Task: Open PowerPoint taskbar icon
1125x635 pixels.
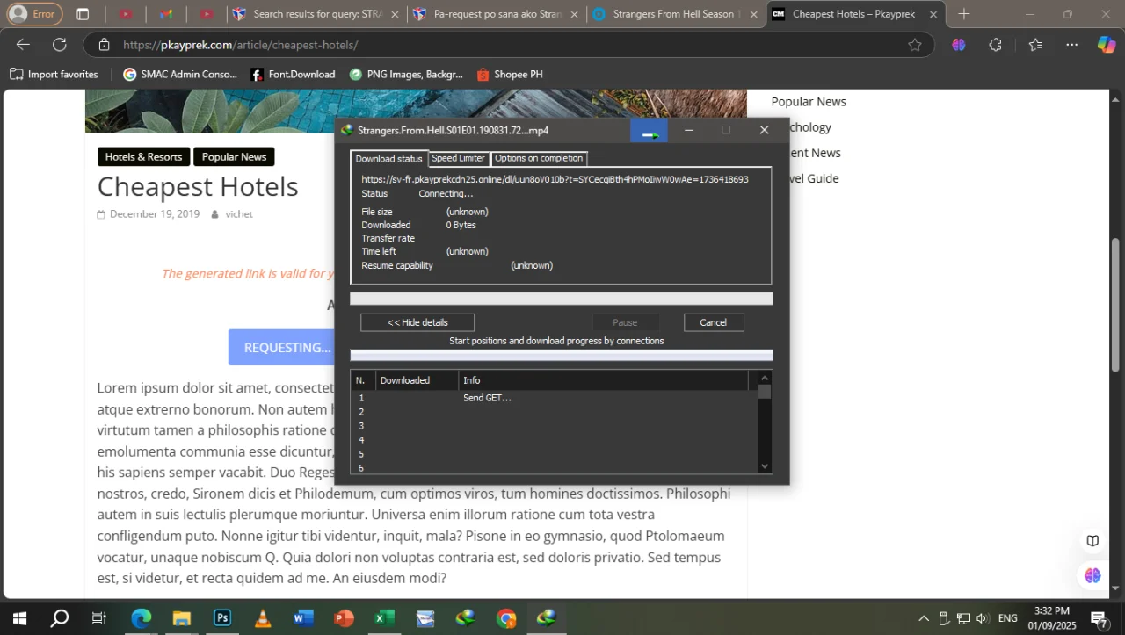Action: (x=344, y=618)
